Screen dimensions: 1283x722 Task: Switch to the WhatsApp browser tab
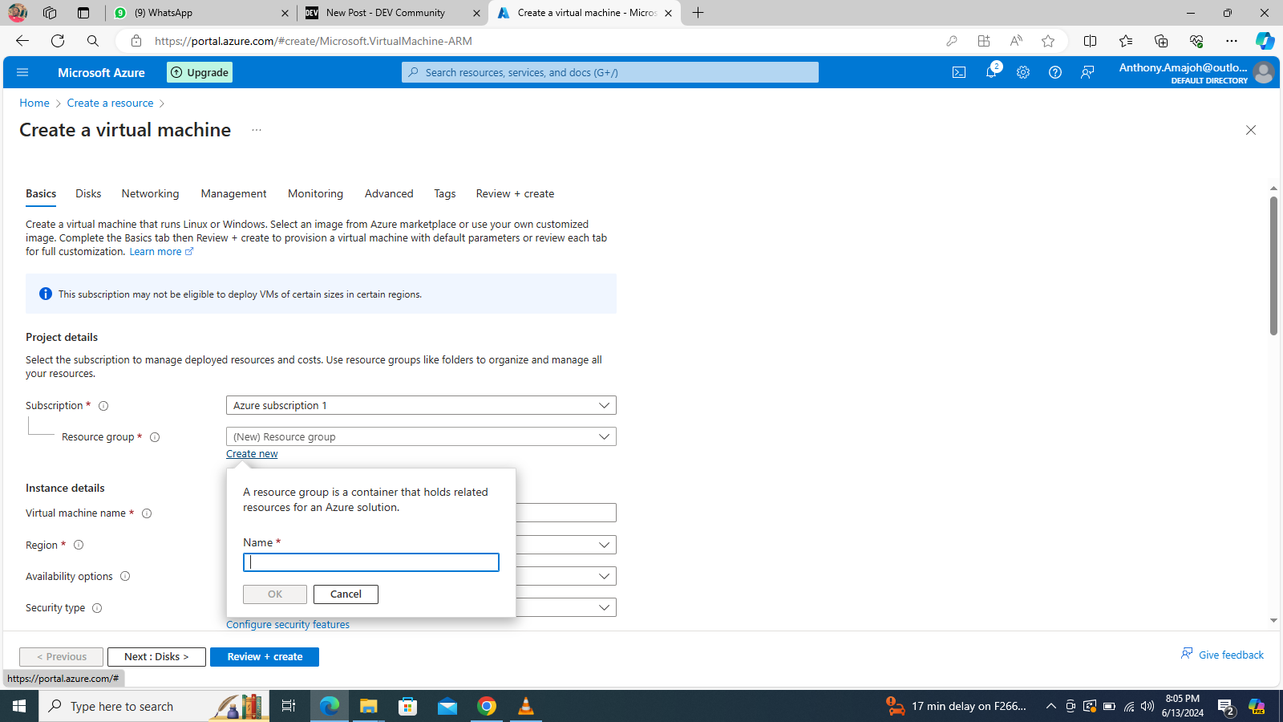coord(200,13)
